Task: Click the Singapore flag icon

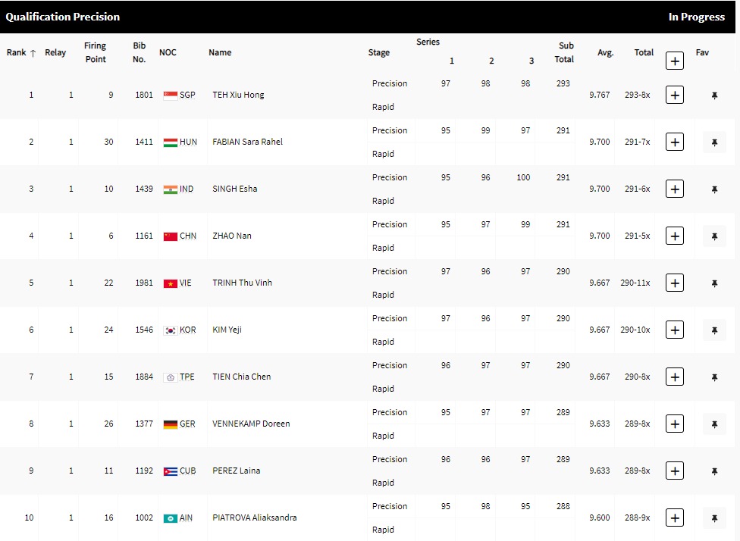Action: pos(171,95)
